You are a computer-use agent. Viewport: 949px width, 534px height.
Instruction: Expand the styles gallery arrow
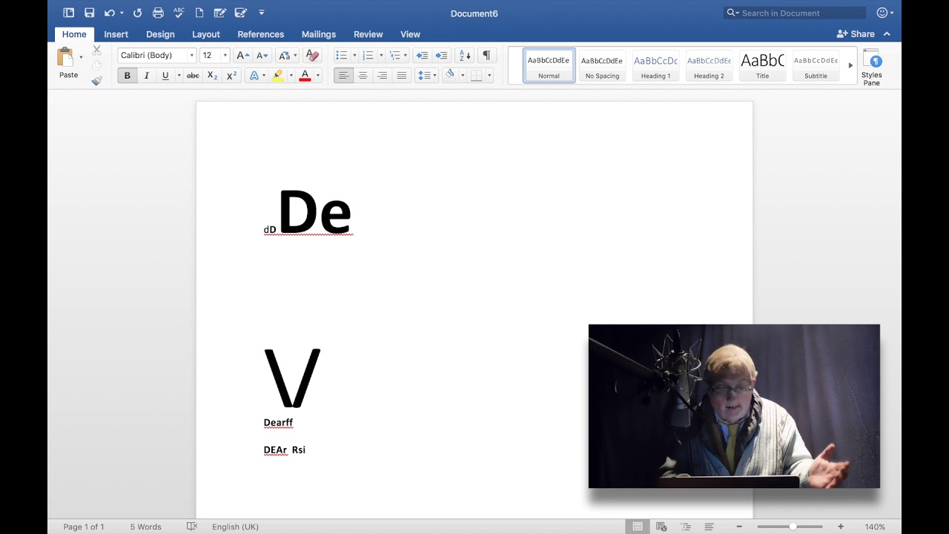(x=850, y=65)
